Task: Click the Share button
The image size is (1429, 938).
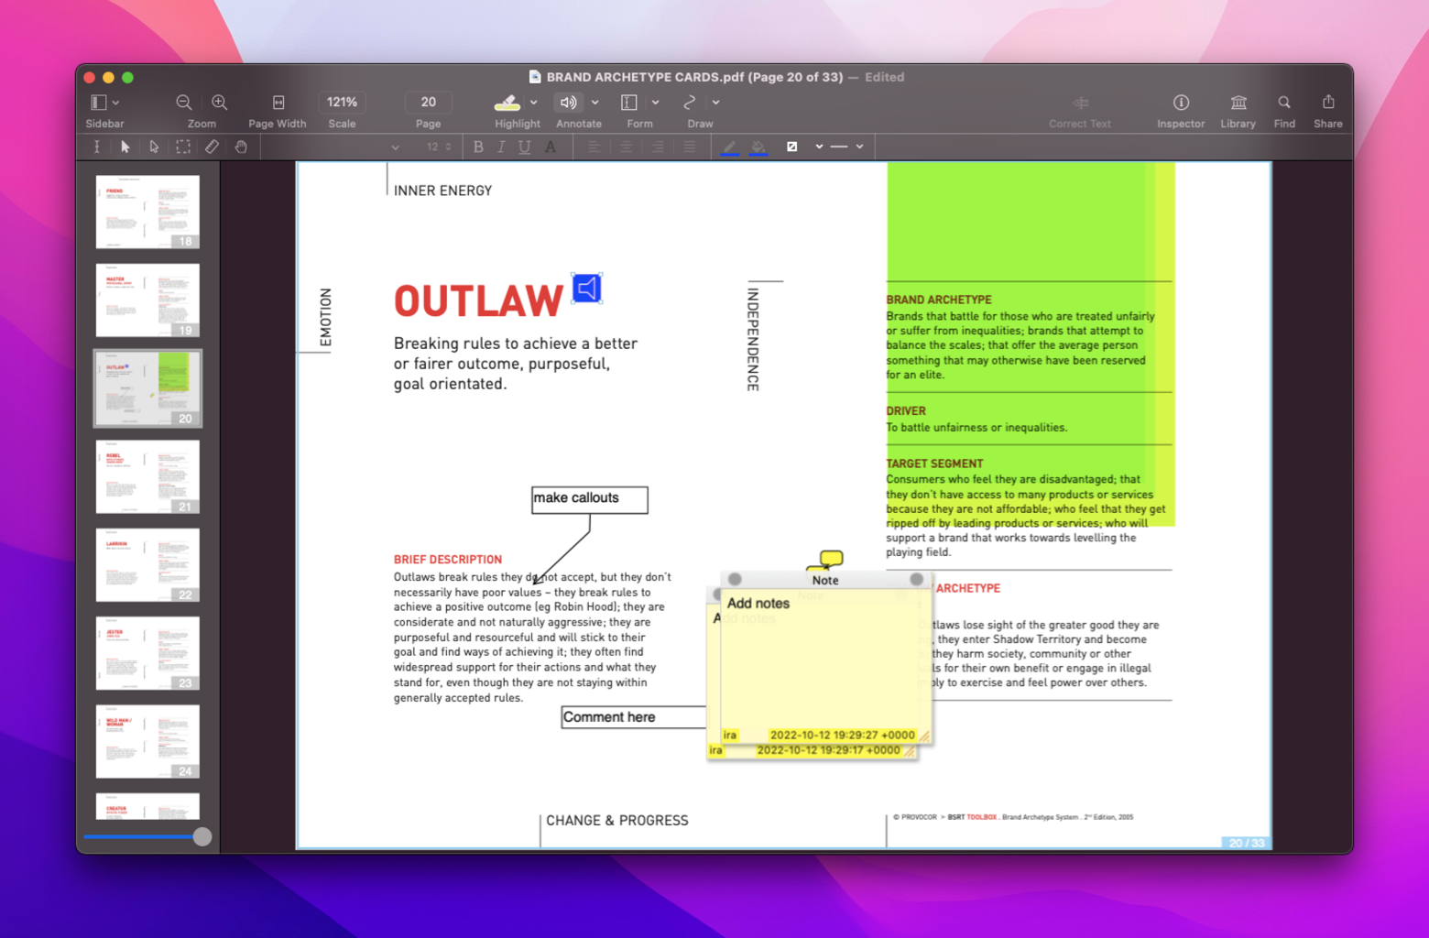Action: tap(1327, 103)
